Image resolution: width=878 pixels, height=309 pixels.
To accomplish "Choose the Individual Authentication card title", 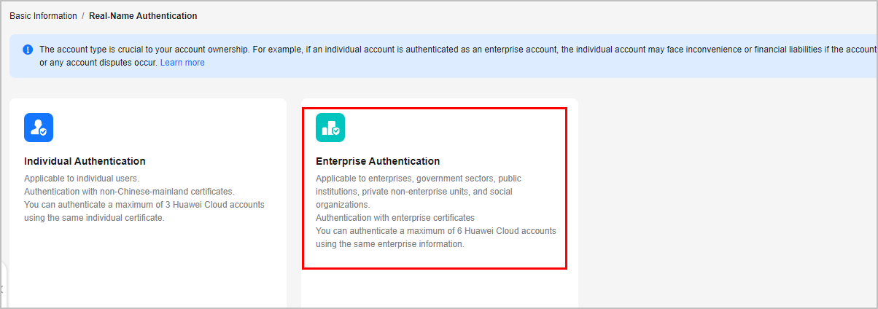I will (85, 161).
